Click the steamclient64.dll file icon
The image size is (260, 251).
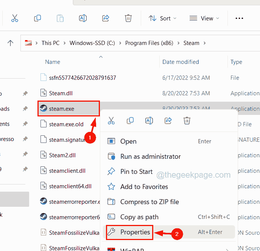44,186
